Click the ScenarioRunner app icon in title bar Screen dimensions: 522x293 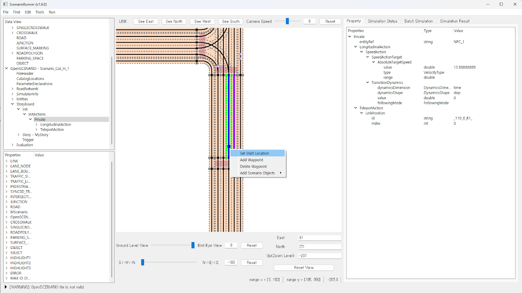click(x=5, y=4)
